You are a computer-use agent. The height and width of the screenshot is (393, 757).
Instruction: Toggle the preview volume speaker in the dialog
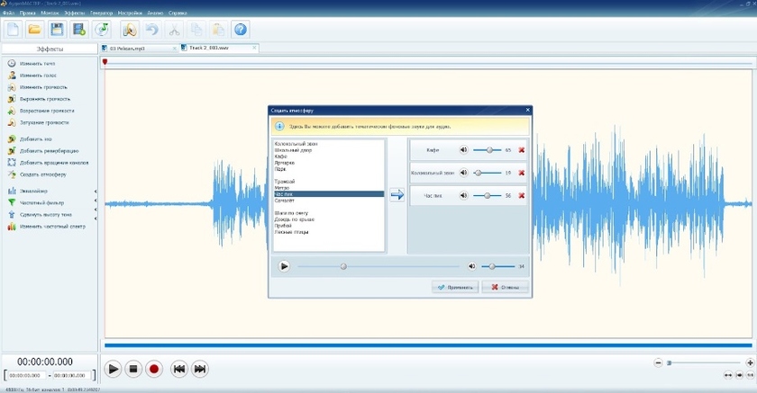click(471, 266)
